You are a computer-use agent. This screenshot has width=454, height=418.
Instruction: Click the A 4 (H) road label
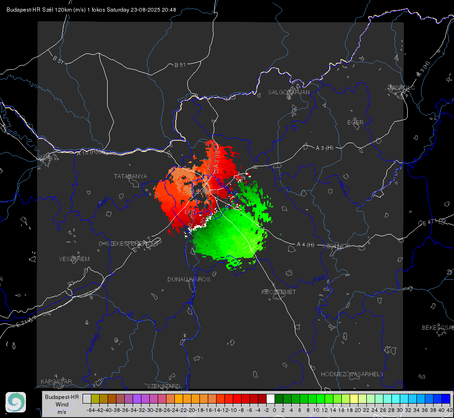(306, 245)
